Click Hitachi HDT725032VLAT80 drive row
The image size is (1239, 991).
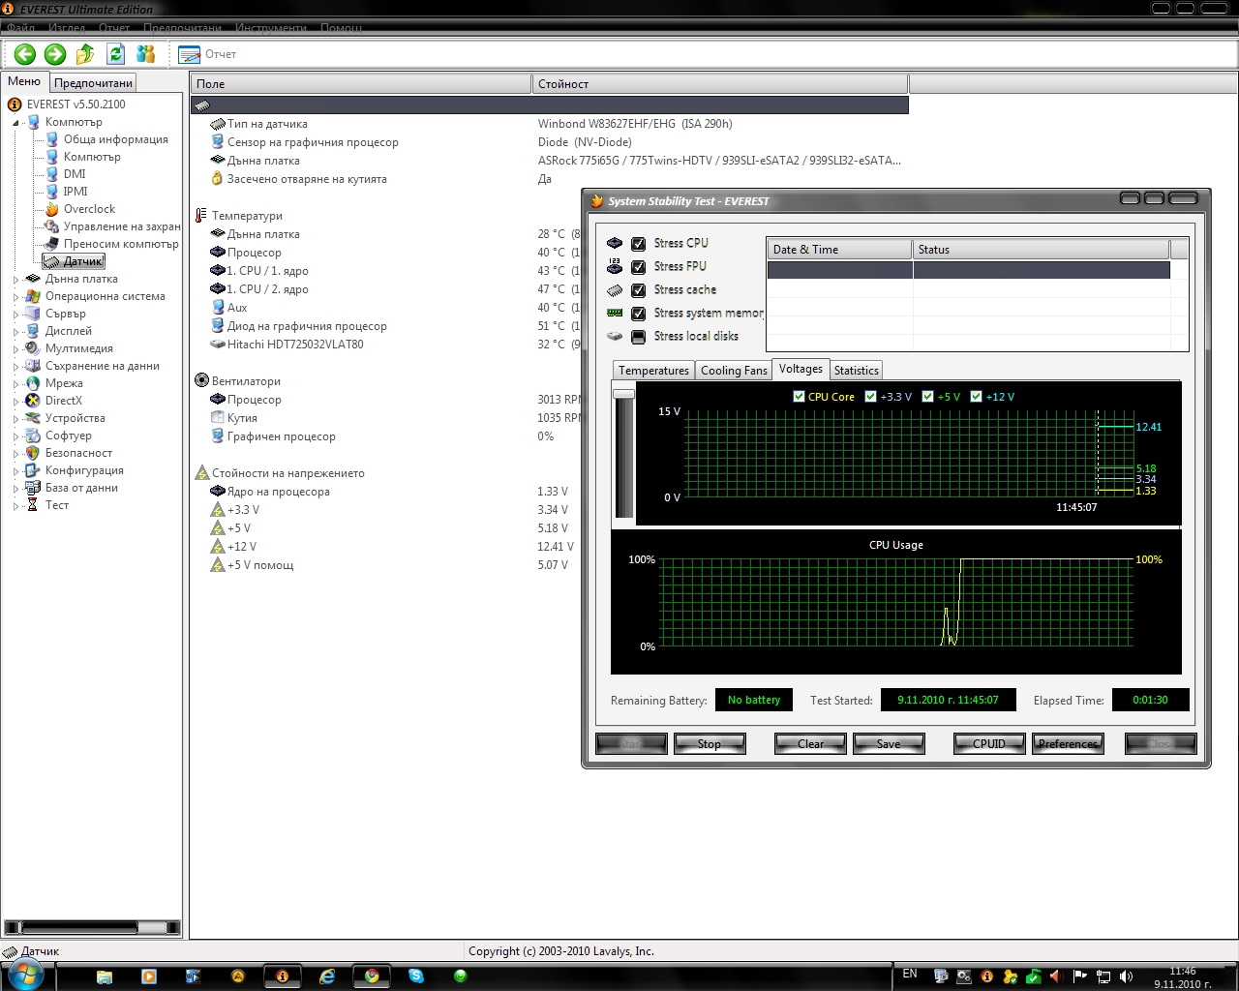295,345
